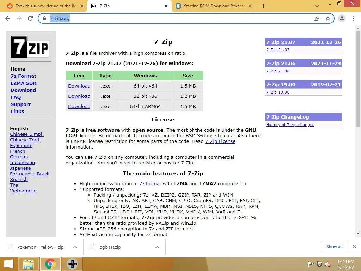
Task: Open Chrome three-dot menu
Action: 353,18
